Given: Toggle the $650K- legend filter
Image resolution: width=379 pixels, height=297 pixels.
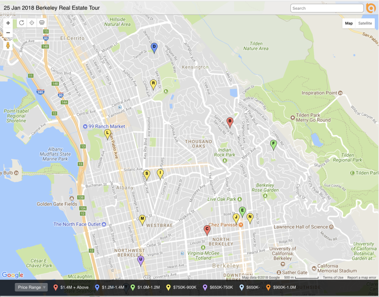Looking at the screenshot, I should pos(249,287).
